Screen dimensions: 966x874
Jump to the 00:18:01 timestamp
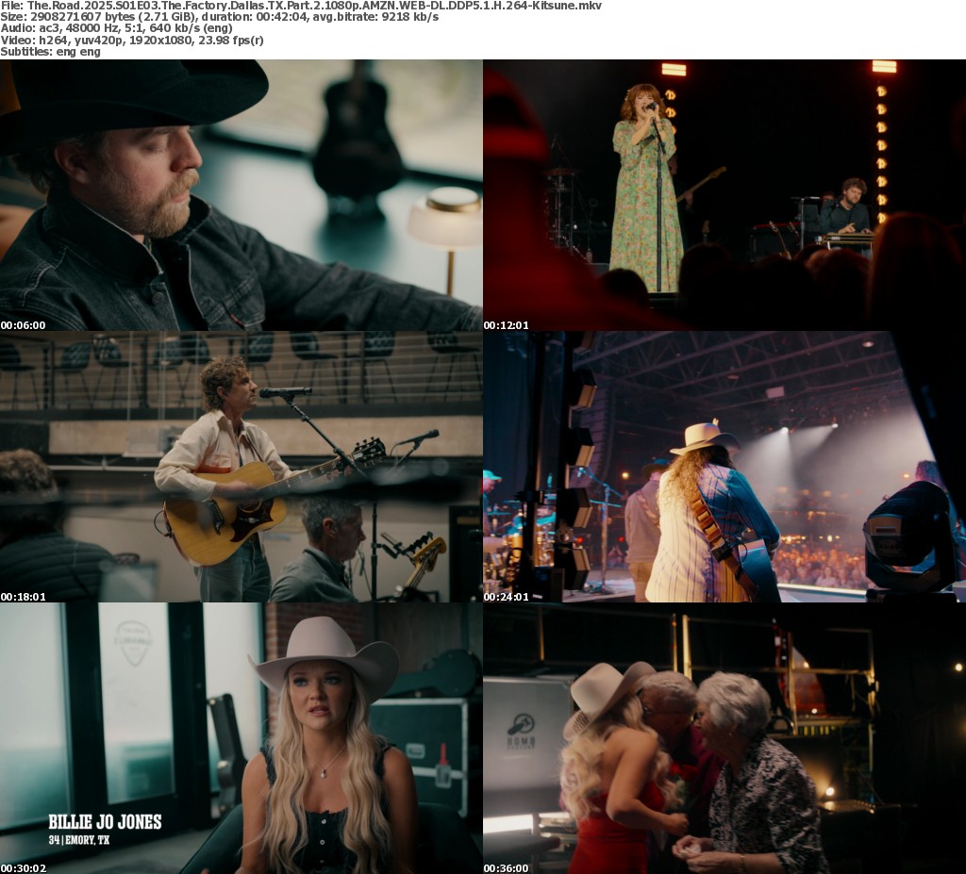pos(23,597)
